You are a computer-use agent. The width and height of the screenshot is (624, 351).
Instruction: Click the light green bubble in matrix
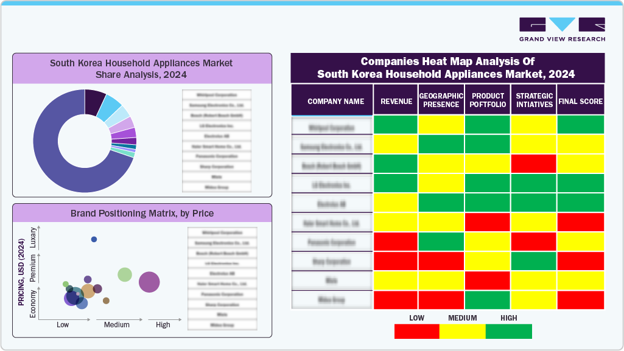(x=125, y=274)
